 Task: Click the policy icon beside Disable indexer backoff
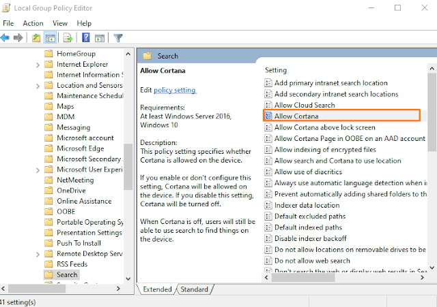(268, 238)
